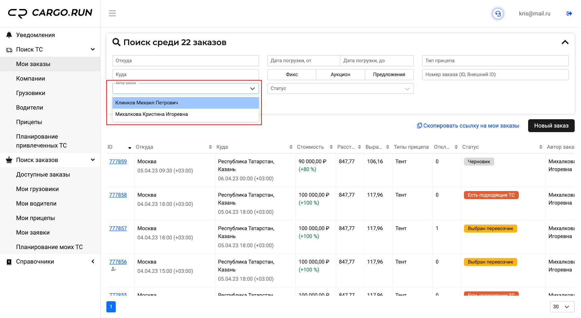Sort by Расст... column
581x318 pixels.
coord(359,147)
